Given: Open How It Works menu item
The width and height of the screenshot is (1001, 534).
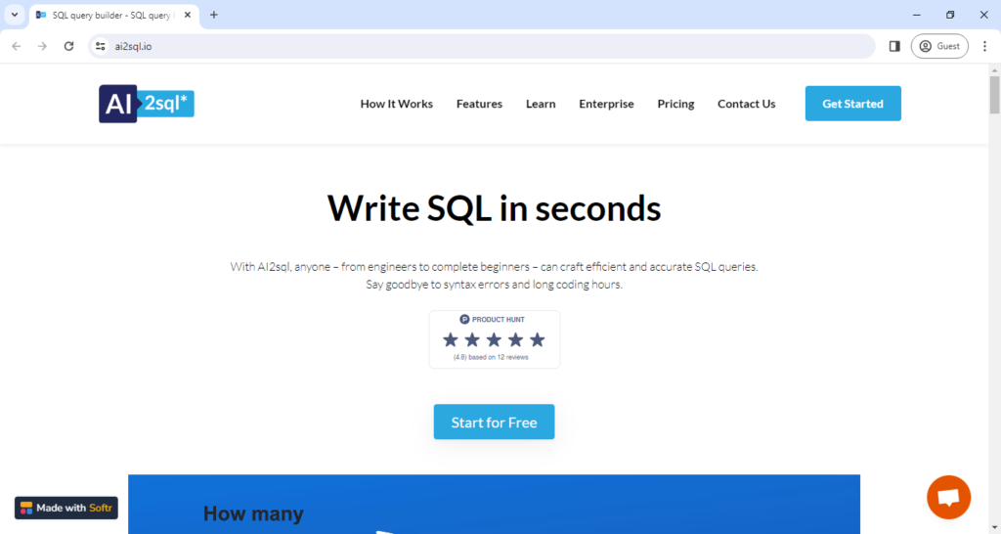Looking at the screenshot, I should (396, 104).
